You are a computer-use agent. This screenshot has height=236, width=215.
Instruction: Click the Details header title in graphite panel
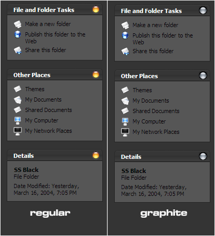[131, 157]
